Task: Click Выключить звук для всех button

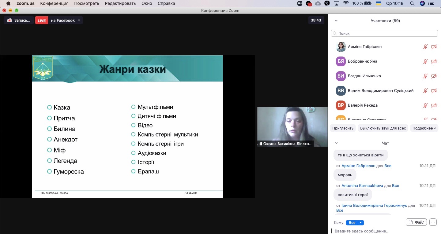Action: click(x=383, y=128)
